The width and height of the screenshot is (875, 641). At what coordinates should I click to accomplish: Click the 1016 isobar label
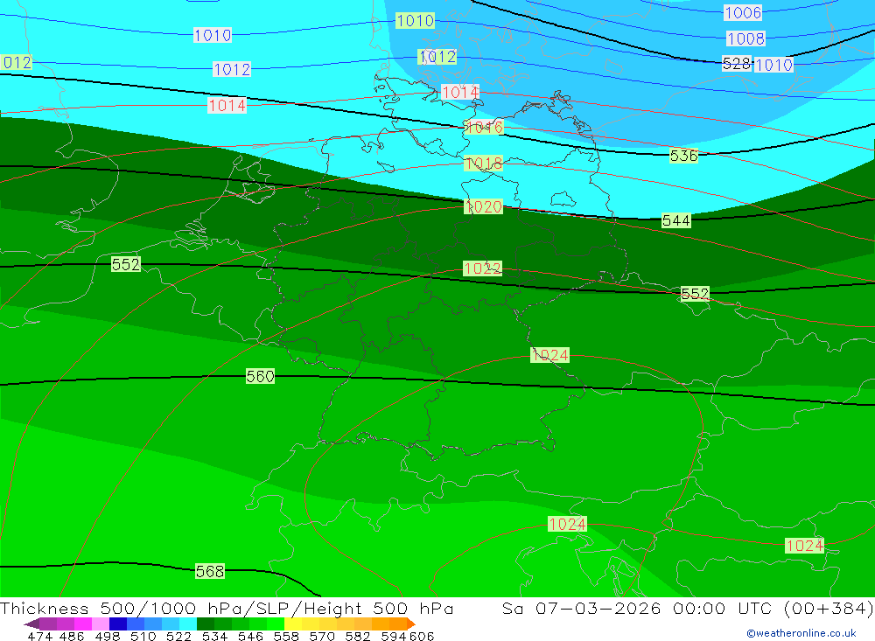[x=484, y=127]
